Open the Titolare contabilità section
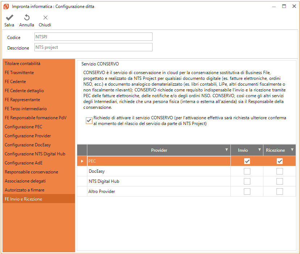 [22, 64]
